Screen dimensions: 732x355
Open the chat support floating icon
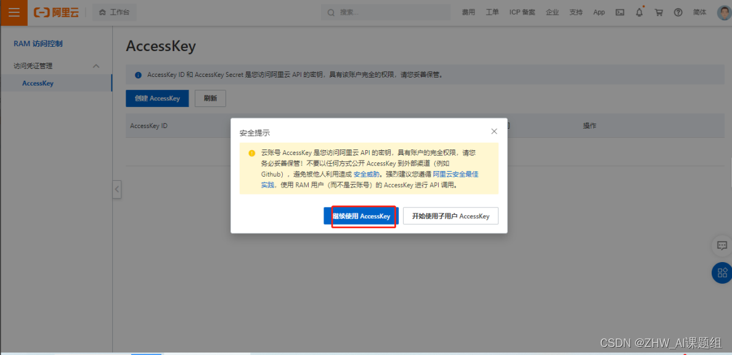(722, 245)
